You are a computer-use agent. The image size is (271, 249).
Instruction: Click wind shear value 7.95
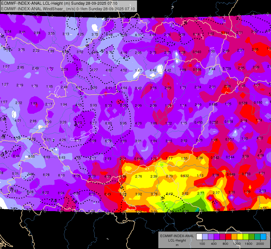pos(77,194)
